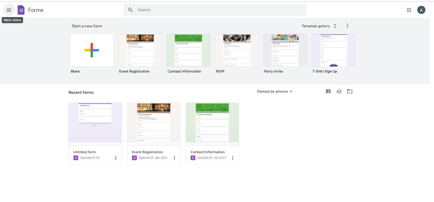Click the Start a new form heading

tap(87, 26)
